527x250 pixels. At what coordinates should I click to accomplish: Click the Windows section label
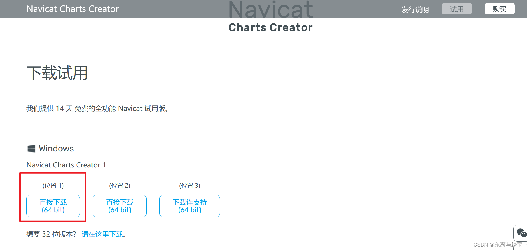tap(56, 149)
